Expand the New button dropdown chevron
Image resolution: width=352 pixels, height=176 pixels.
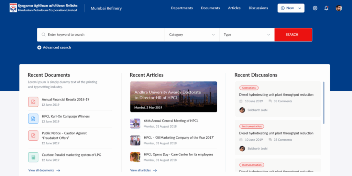pos(300,8)
